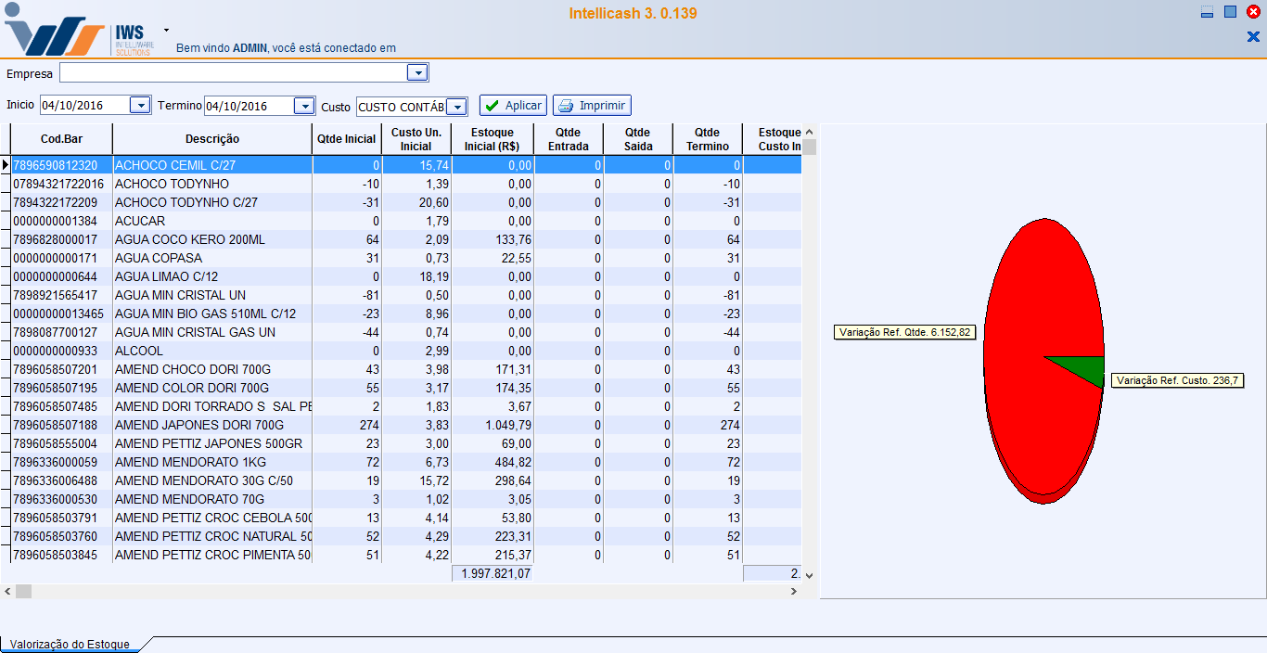Screen dimensions: 1267x653
Task: Edit the Termino date field
Action: pyautogui.click(x=250, y=106)
